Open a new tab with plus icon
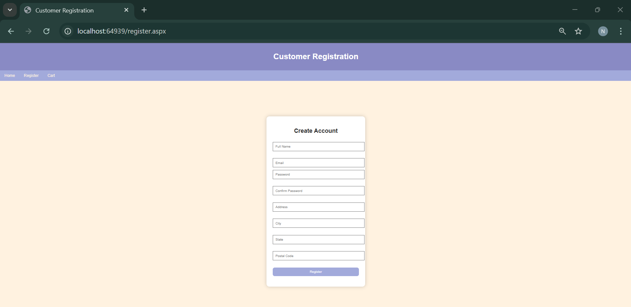The width and height of the screenshot is (631, 307). pyautogui.click(x=144, y=10)
